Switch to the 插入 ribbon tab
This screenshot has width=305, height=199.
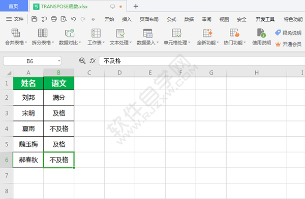(127, 19)
